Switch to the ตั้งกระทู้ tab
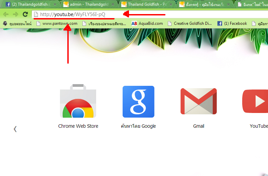 tap(205, 4)
